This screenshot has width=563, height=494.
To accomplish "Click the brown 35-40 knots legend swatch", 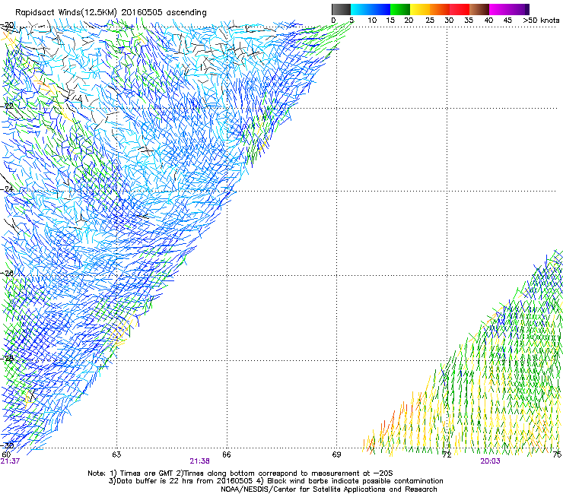I will click(479, 9).
